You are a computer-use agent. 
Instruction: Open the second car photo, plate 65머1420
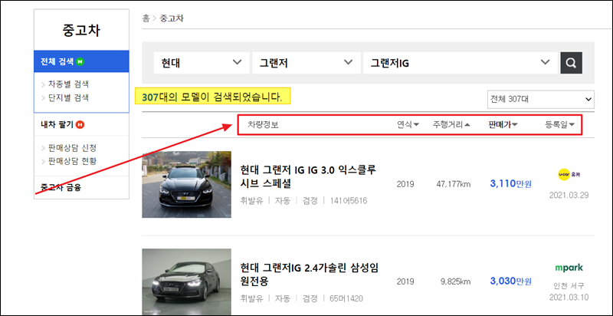tap(186, 282)
